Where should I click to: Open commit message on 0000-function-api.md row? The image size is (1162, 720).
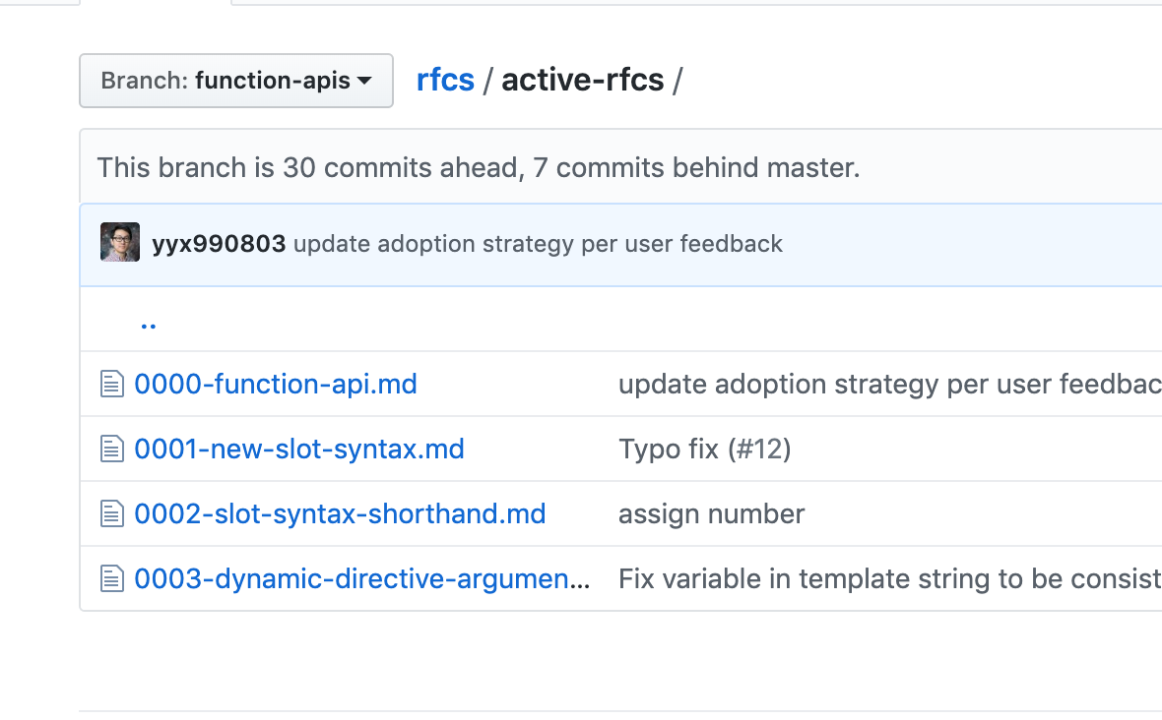[886, 384]
